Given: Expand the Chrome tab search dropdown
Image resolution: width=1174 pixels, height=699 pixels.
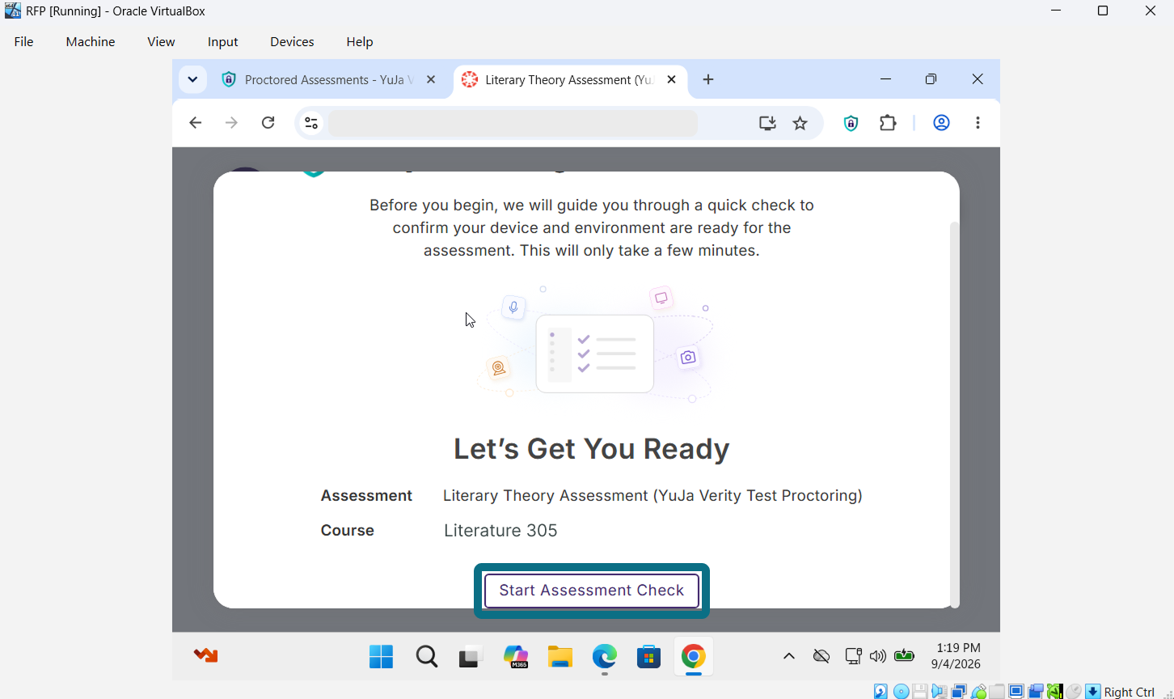Looking at the screenshot, I should point(192,79).
